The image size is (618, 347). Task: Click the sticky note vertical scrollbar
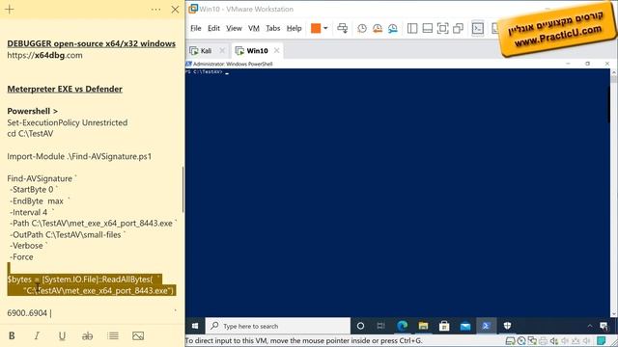(x=183, y=189)
